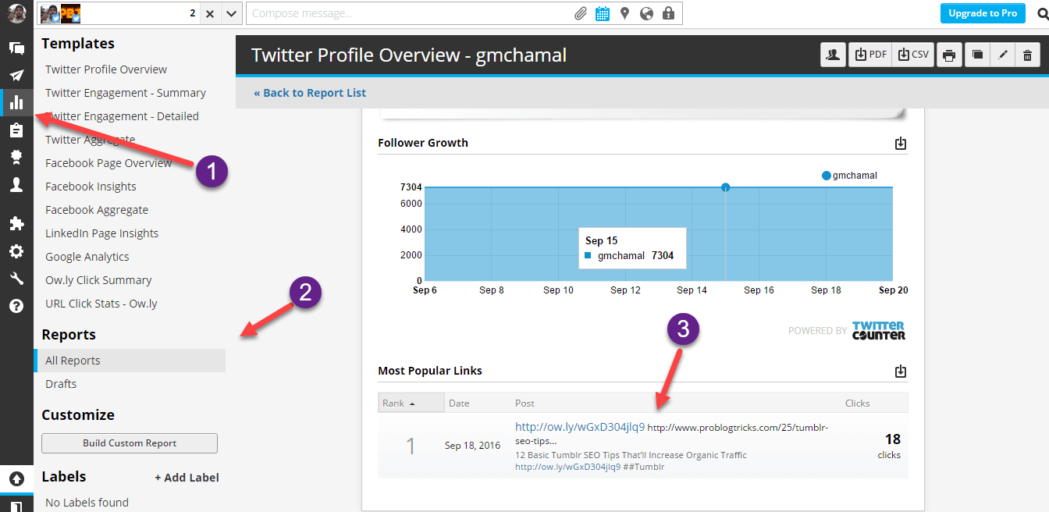The height and width of the screenshot is (512, 1049).
Task: Click the Post column header
Action: [x=525, y=403]
